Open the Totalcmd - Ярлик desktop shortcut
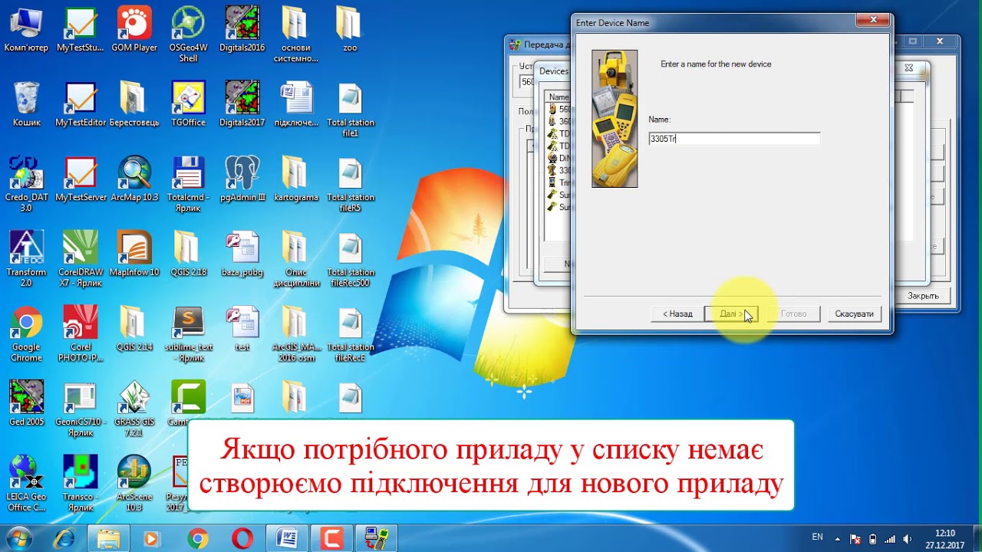Screen dimensions: 982x552 pos(188,185)
